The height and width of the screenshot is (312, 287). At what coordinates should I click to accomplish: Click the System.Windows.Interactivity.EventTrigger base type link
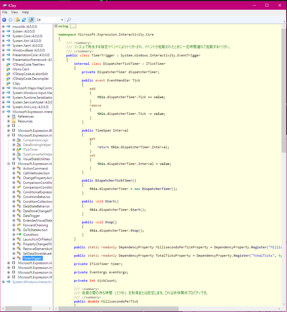[x=161, y=55]
